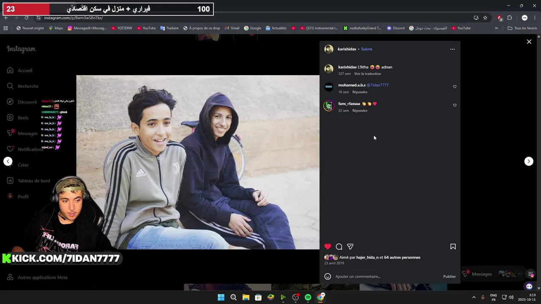The image size is (541, 304).
Task: Click the address bar URL
Action: [74, 18]
